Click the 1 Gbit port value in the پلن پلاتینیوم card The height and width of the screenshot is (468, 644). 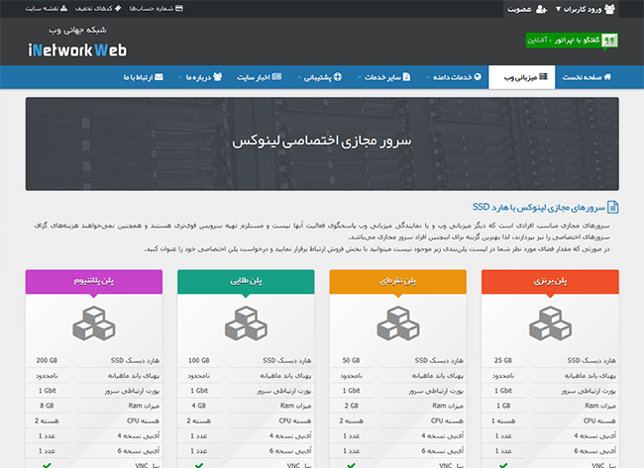47,391
